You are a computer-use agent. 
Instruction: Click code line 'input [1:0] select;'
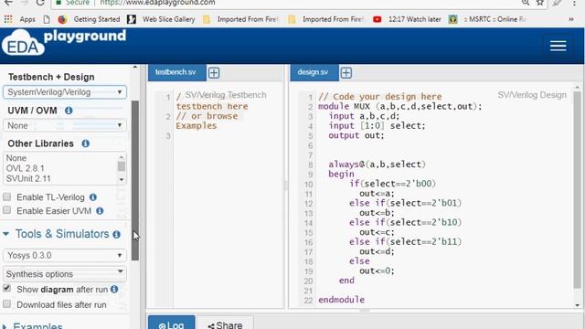(377, 126)
